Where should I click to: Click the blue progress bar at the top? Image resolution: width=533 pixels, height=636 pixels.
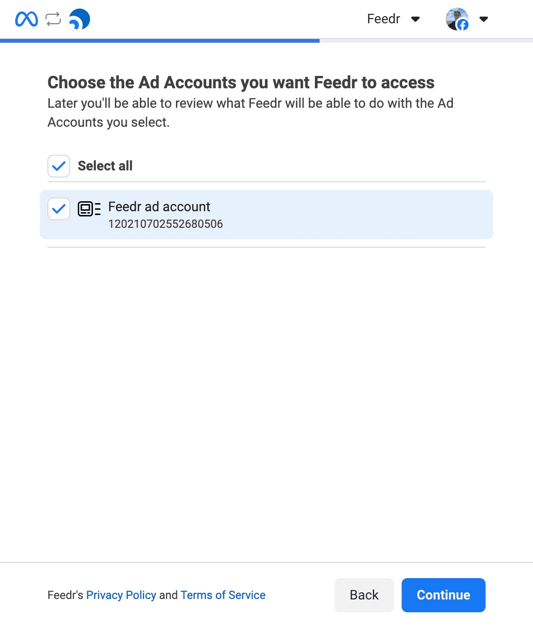coord(159,41)
